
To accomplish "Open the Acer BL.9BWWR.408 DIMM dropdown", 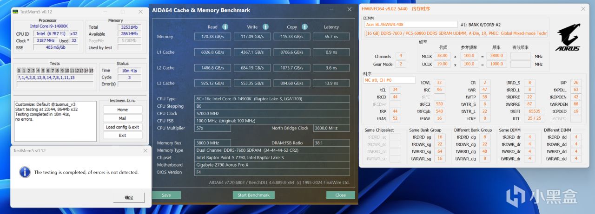I will tap(410, 25).
